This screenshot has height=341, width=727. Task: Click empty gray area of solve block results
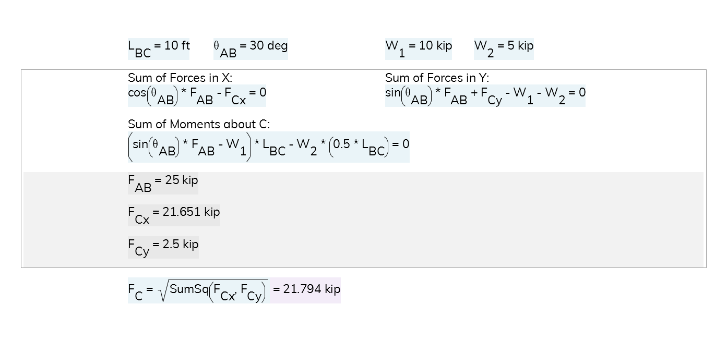tap(449, 219)
